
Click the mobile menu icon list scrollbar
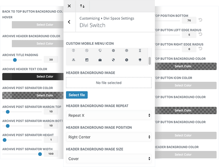[150, 61]
